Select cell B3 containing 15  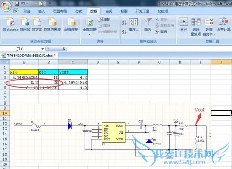(x=48, y=77)
